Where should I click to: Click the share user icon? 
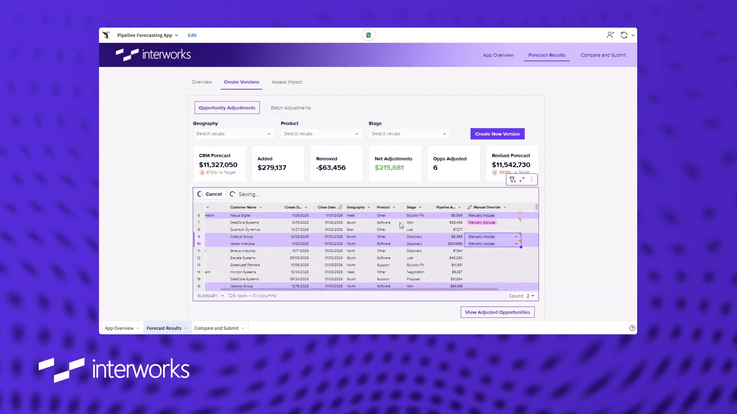610,35
